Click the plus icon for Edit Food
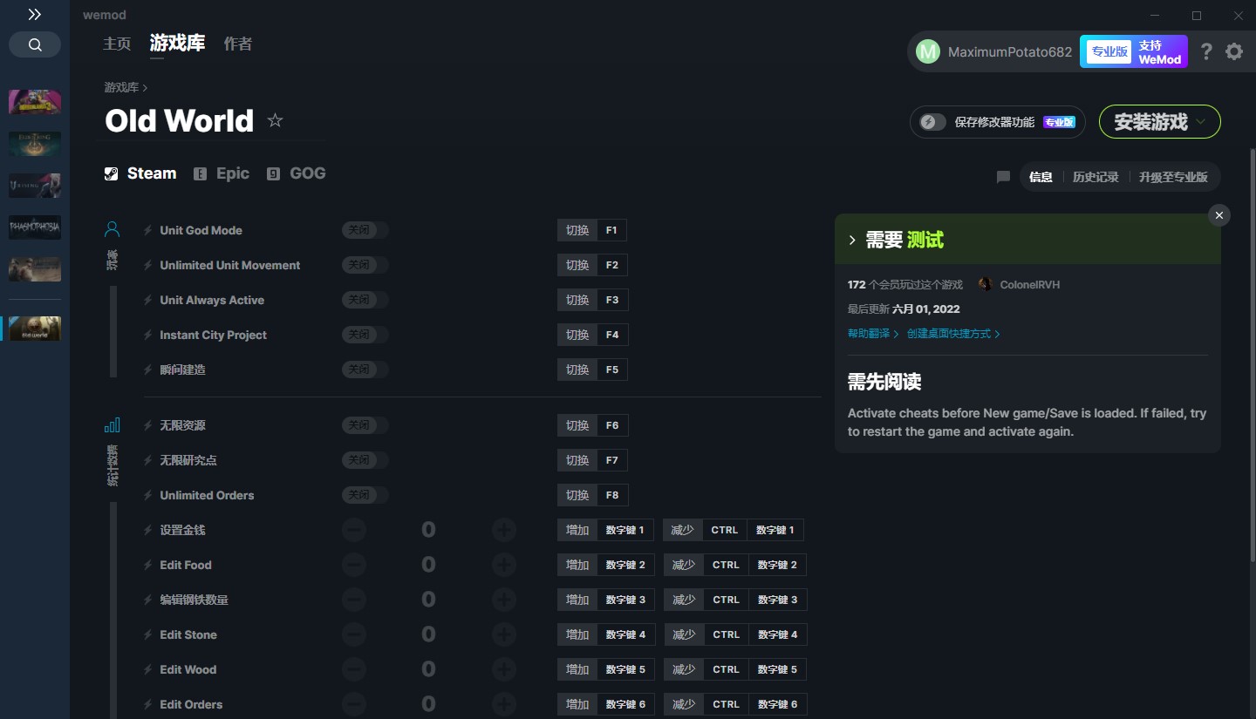 tap(504, 565)
